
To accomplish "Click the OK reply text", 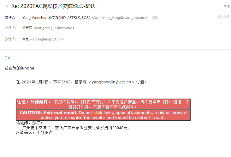I will [x=8, y=58].
